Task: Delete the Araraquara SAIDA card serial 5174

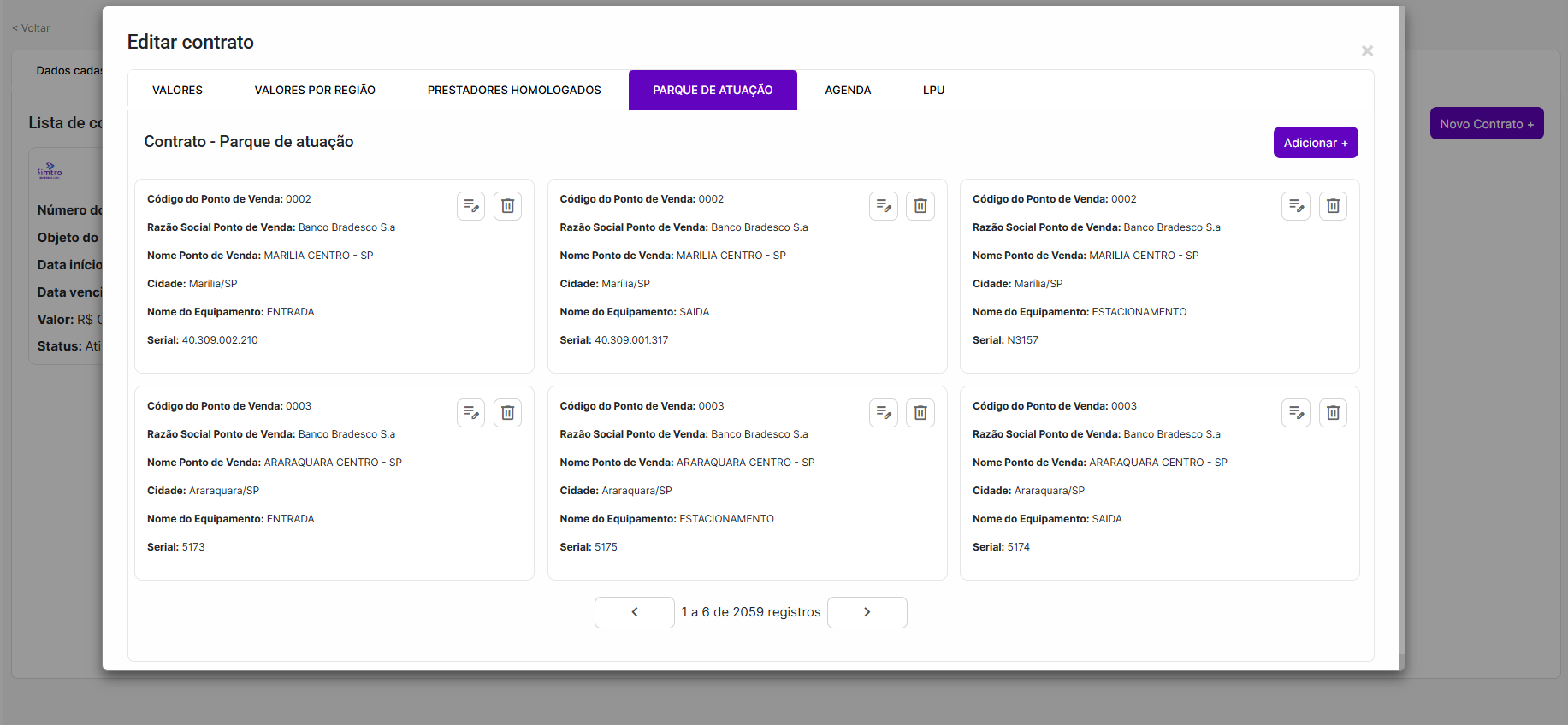Action: click(1333, 413)
